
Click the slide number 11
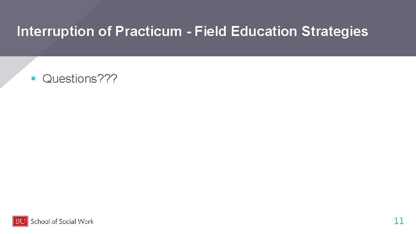[399, 221]
